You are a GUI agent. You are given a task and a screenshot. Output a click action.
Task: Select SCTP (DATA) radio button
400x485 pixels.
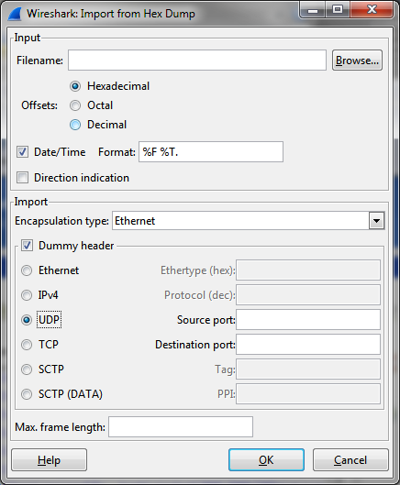(x=27, y=394)
